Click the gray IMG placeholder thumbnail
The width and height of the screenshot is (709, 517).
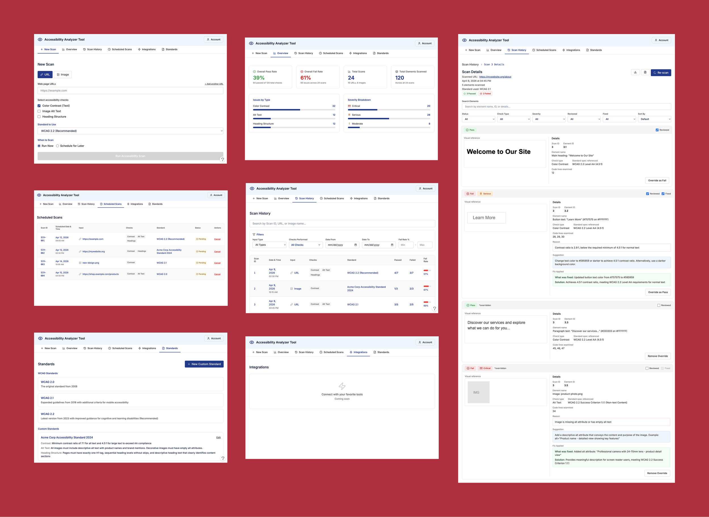478,392
